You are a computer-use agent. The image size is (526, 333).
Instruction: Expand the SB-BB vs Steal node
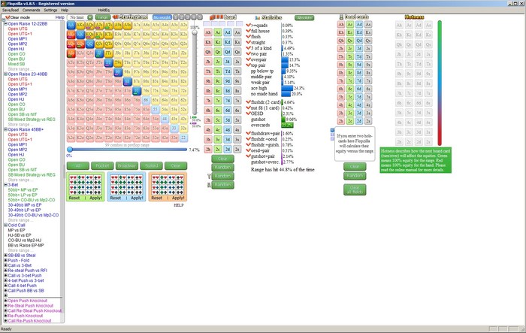[x=5, y=256]
